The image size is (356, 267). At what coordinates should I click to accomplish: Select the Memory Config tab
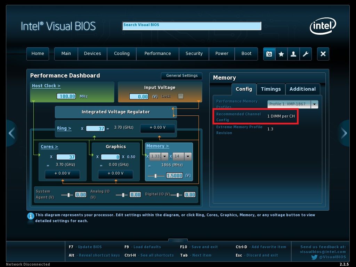pyautogui.click(x=244, y=89)
